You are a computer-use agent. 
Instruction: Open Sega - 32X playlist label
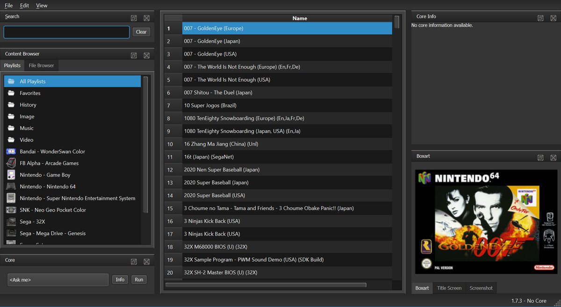coord(32,221)
